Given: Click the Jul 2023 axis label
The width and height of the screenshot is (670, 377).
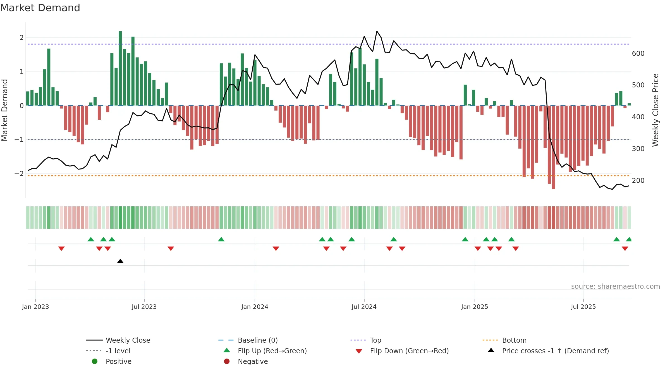Looking at the screenshot, I should tap(144, 307).
